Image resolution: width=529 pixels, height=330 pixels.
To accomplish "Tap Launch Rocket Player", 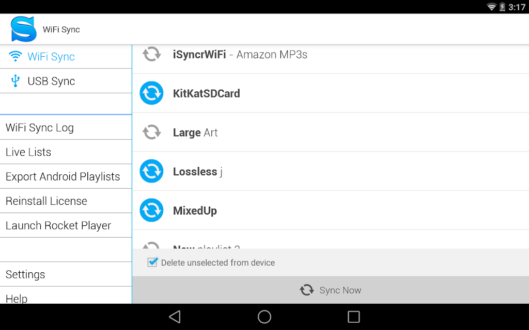I will coord(66,225).
